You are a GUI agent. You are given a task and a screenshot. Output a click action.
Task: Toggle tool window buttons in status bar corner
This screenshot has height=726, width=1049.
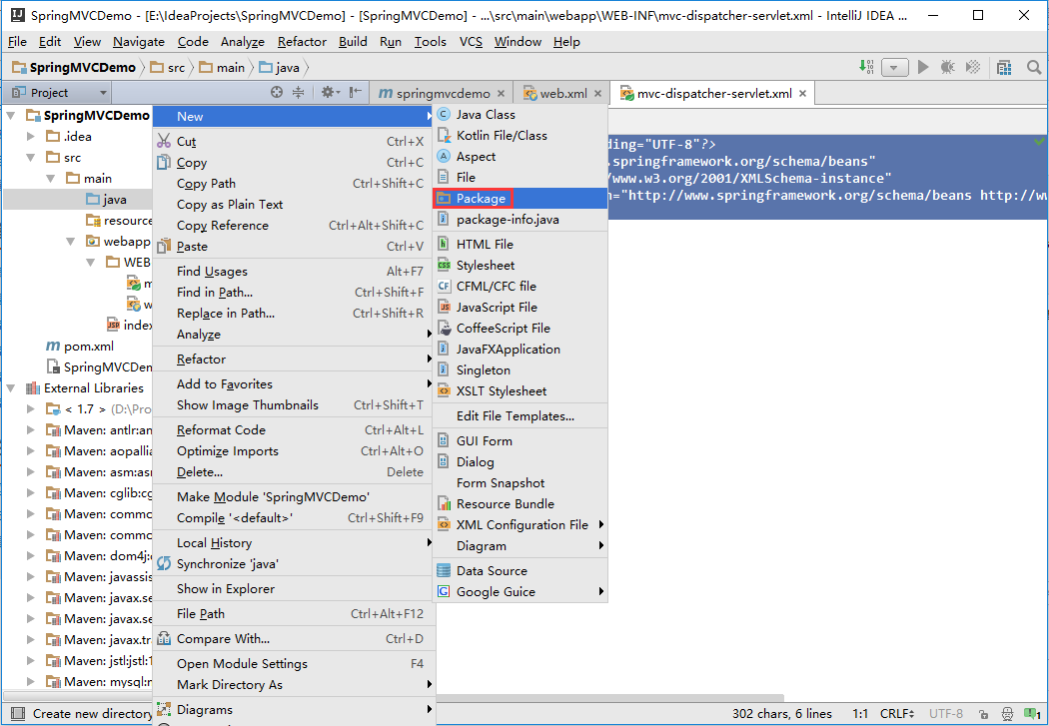[x=18, y=713]
